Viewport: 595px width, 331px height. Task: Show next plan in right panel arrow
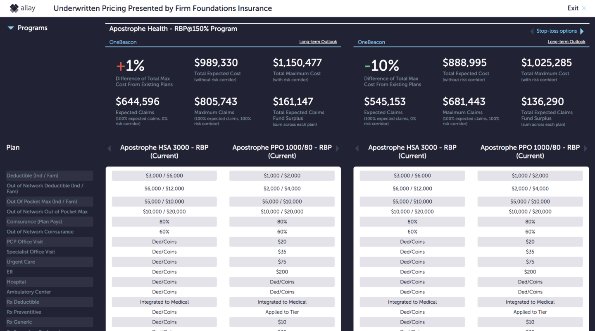point(585,148)
